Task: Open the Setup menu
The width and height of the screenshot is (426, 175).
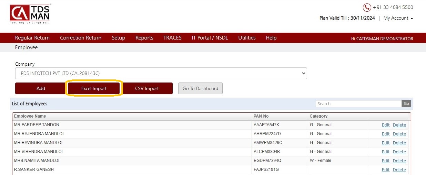Action: click(118, 38)
